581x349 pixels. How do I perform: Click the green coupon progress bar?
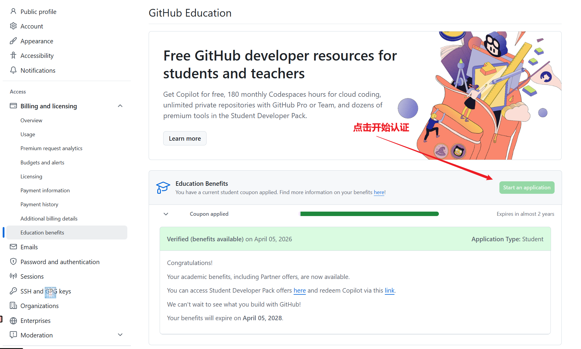coord(369,214)
